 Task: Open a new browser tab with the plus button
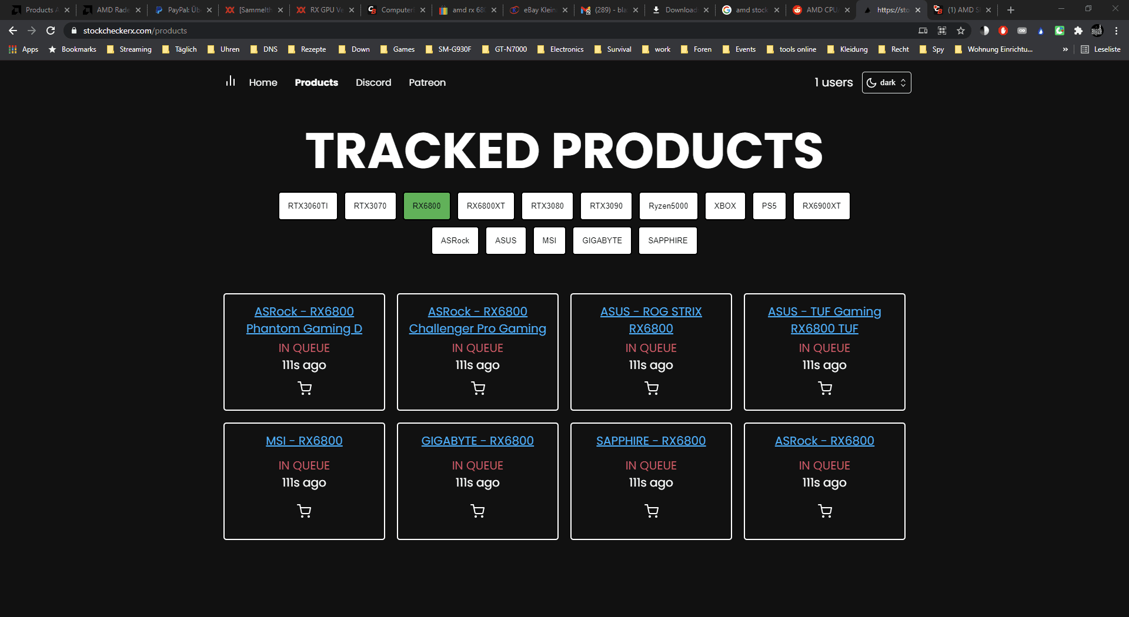1011,10
